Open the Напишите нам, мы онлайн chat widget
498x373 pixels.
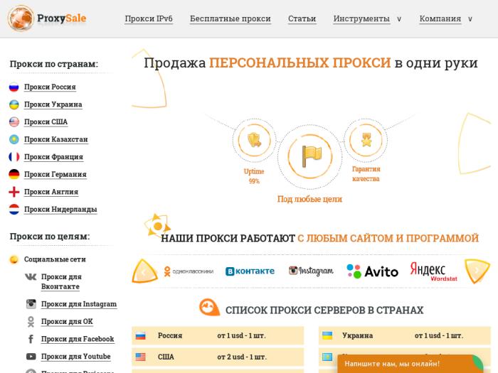point(410,364)
